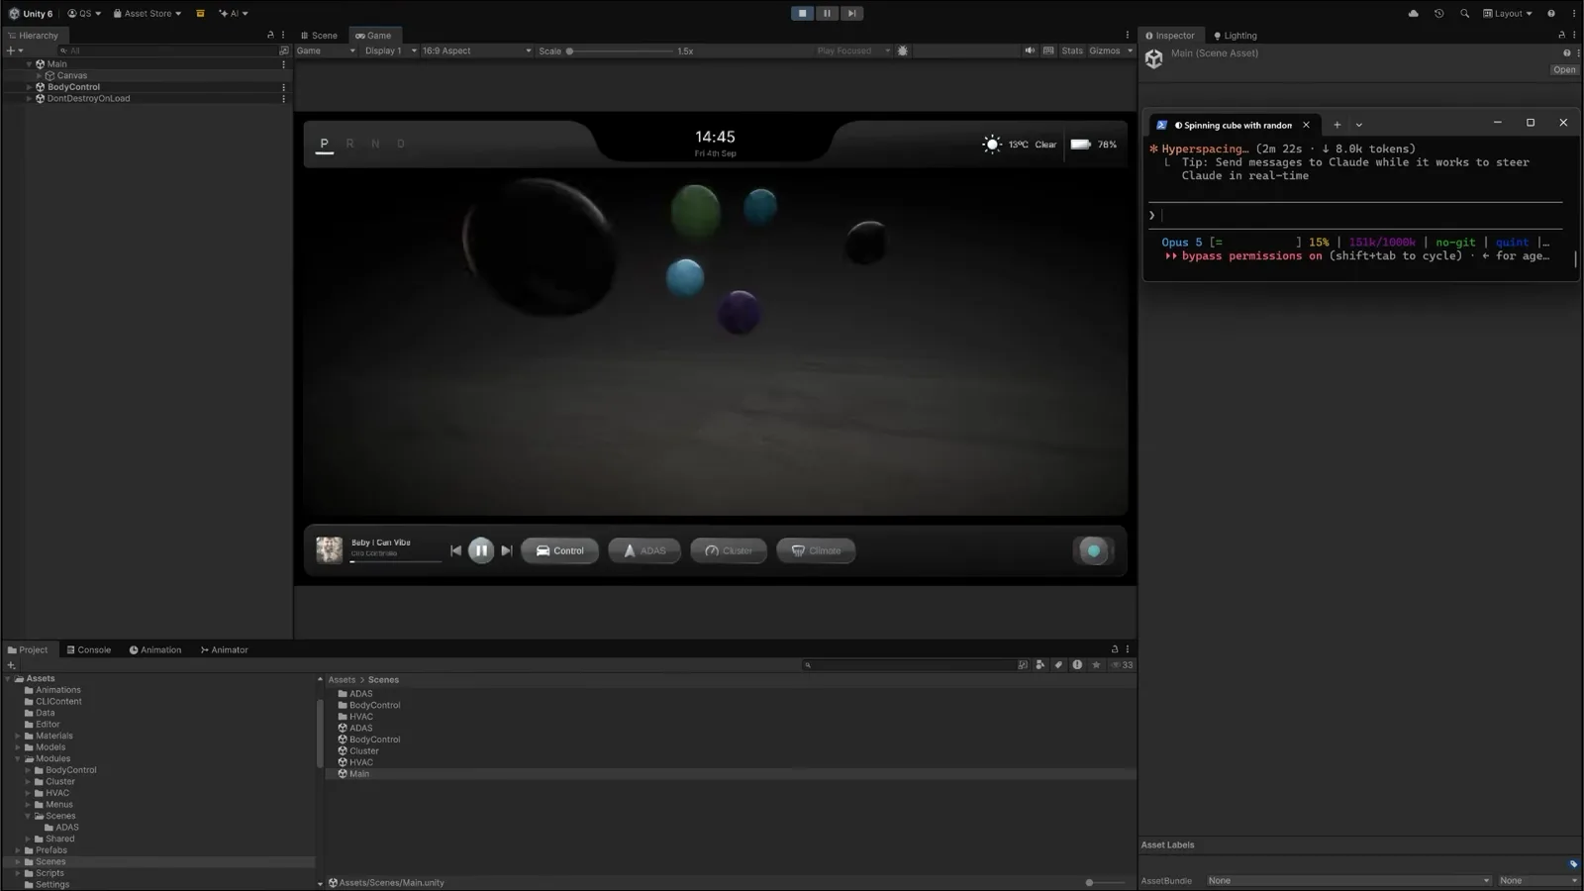Open the Gizmos dropdown arrow
Viewport: 1584px width, 891px height.
pyautogui.click(x=1130, y=50)
